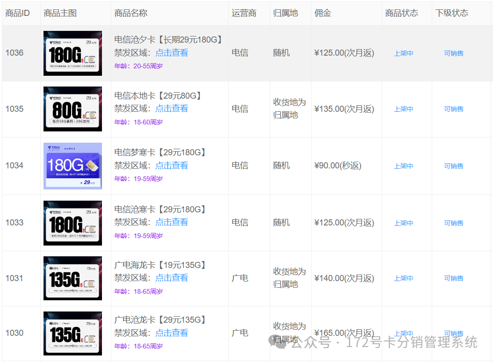Screen dimensions: 493x362
Task: Click 上架中 status in row 1034
Action: (x=404, y=166)
